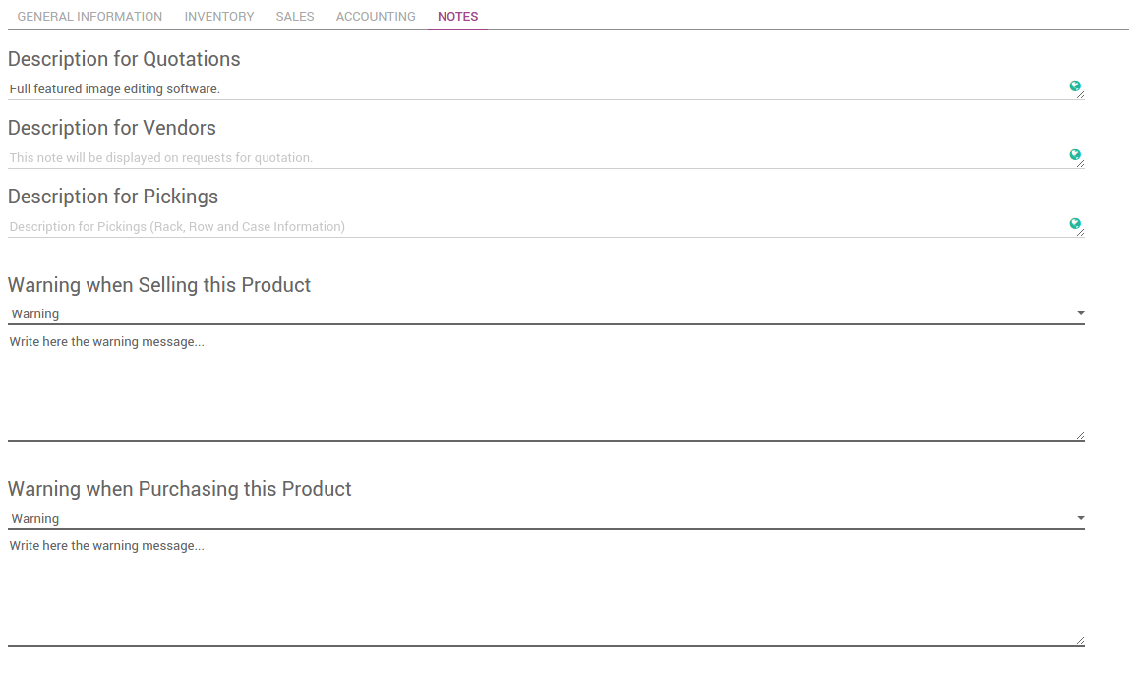Click the dropdown arrow on the purchasing warning selector
This screenshot has width=1131, height=677.
(x=1080, y=517)
